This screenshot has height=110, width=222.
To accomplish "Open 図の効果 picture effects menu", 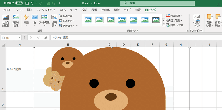I will coord(174,21).
